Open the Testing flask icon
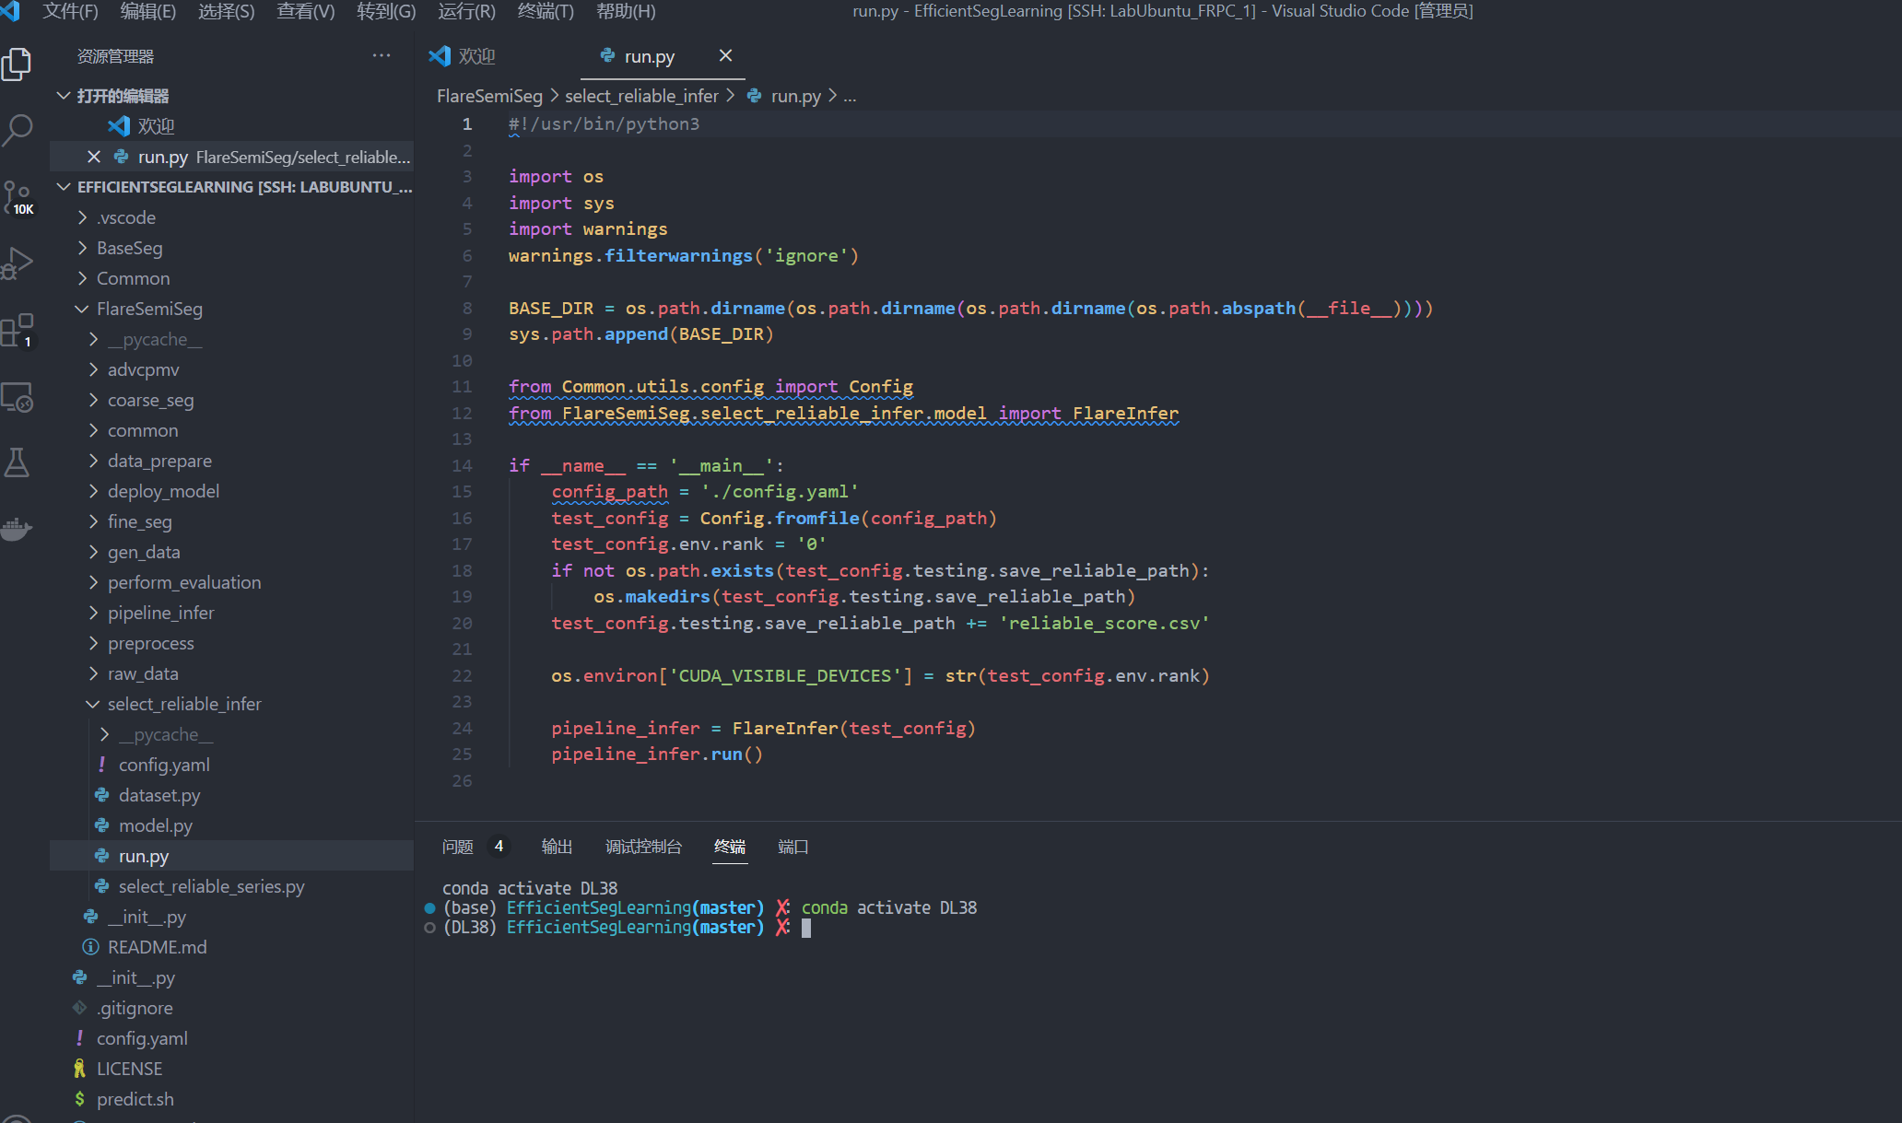Viewport: 1902px width, 1123px height. [x=18, y=462]
